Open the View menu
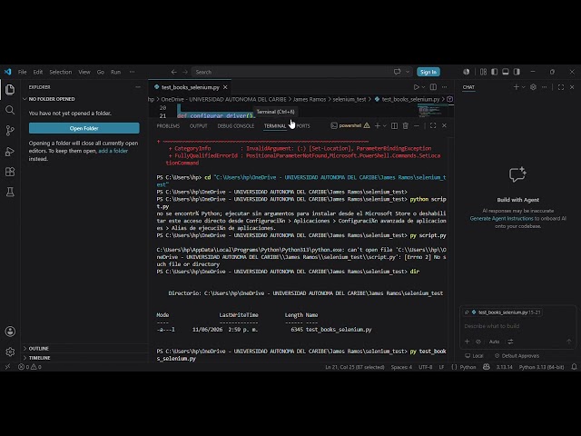581x436 pixels. pyautogui.click(x=84, y=72)
